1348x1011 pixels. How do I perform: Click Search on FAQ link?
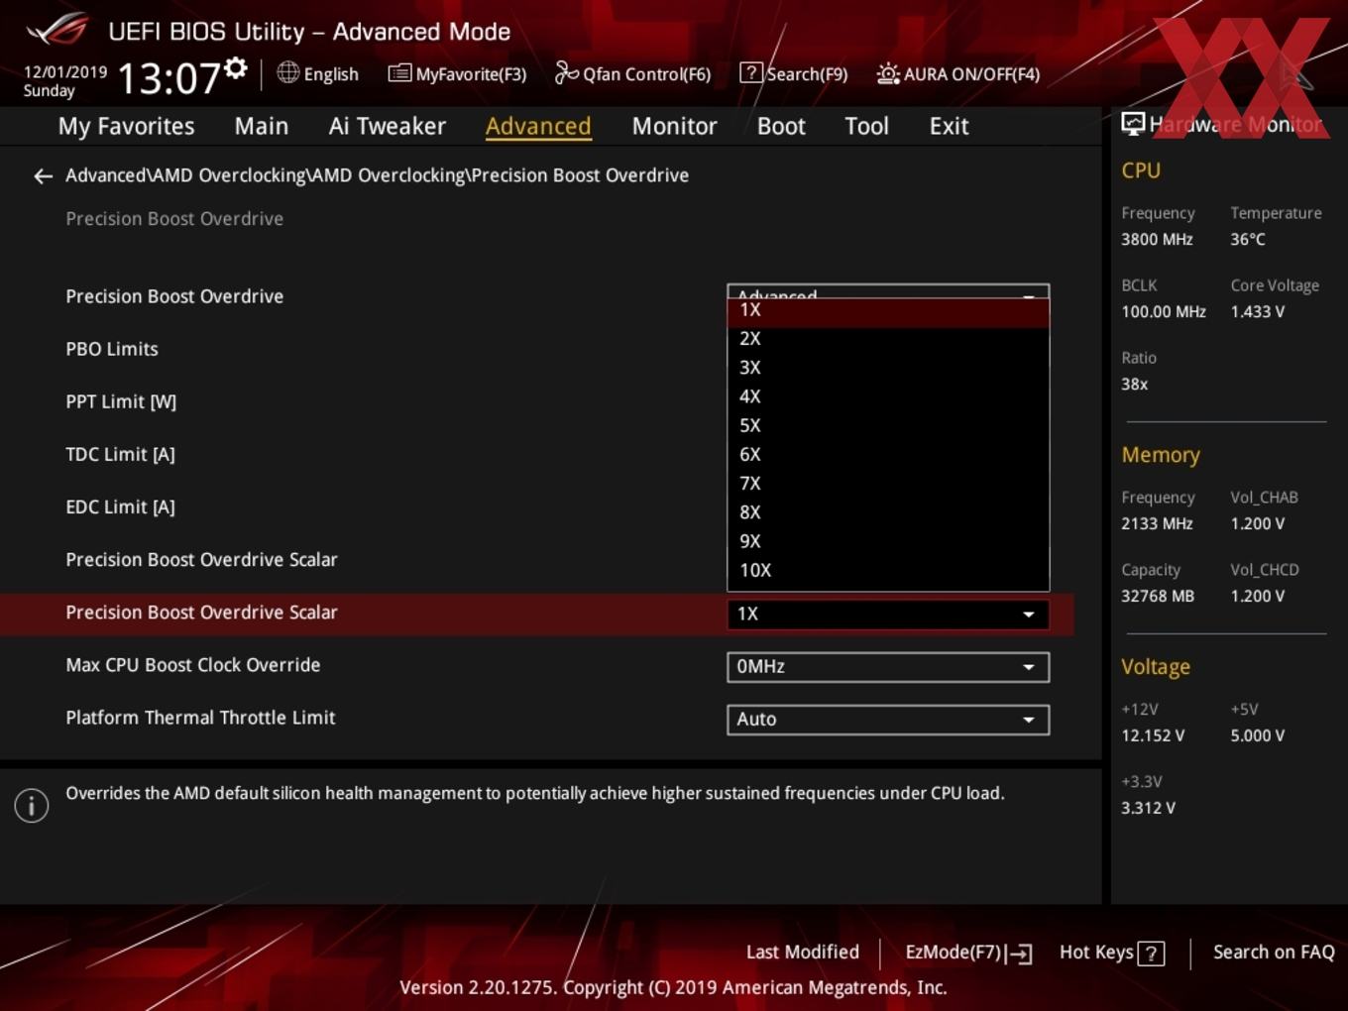coord(1274,953)
